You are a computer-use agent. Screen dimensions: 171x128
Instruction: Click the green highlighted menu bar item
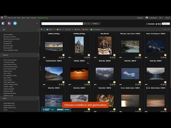(x=43, y=18)
